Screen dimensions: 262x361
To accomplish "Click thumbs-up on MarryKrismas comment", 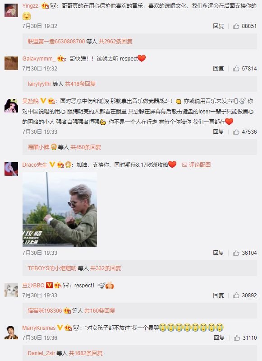I will coord(237,338).
